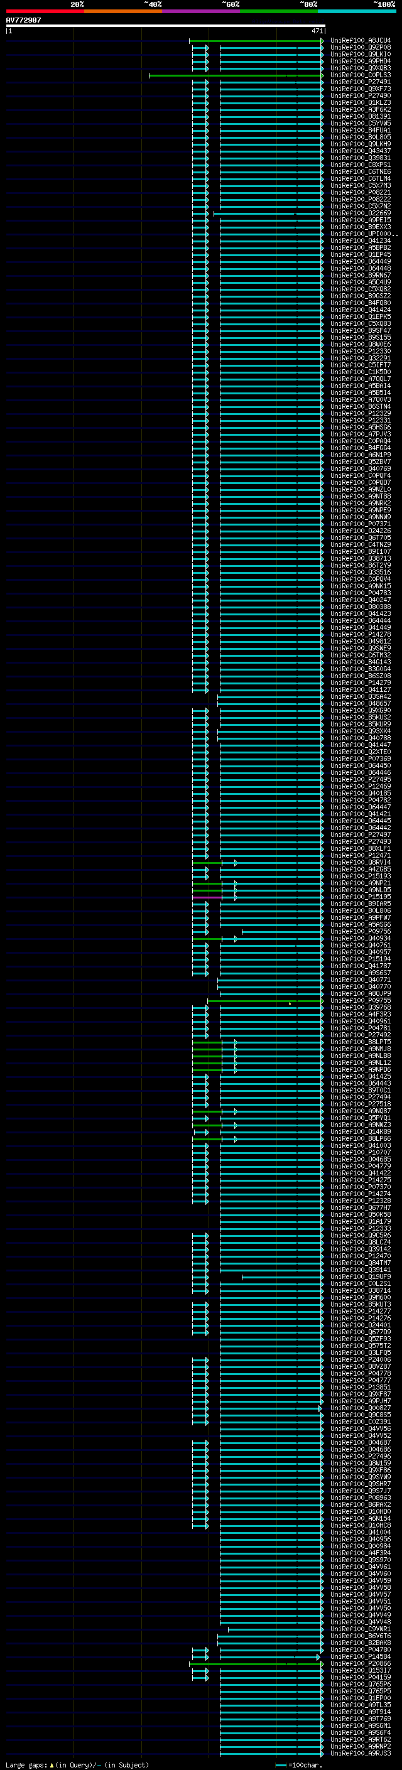402x1770 pixels.
Task: Select hit label UniRef100_Q93XK4
Action: click(360, 731)
